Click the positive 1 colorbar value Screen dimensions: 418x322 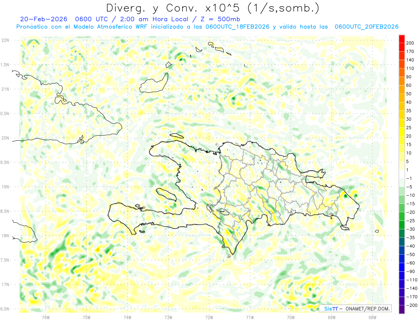[x=408, y=170]
